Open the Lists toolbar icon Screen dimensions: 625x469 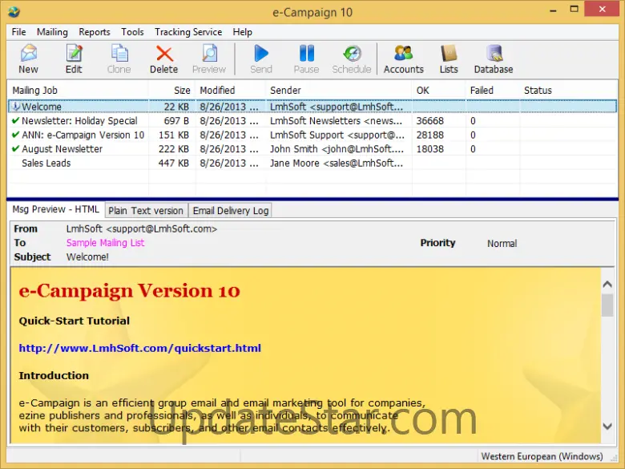point(449,59)
